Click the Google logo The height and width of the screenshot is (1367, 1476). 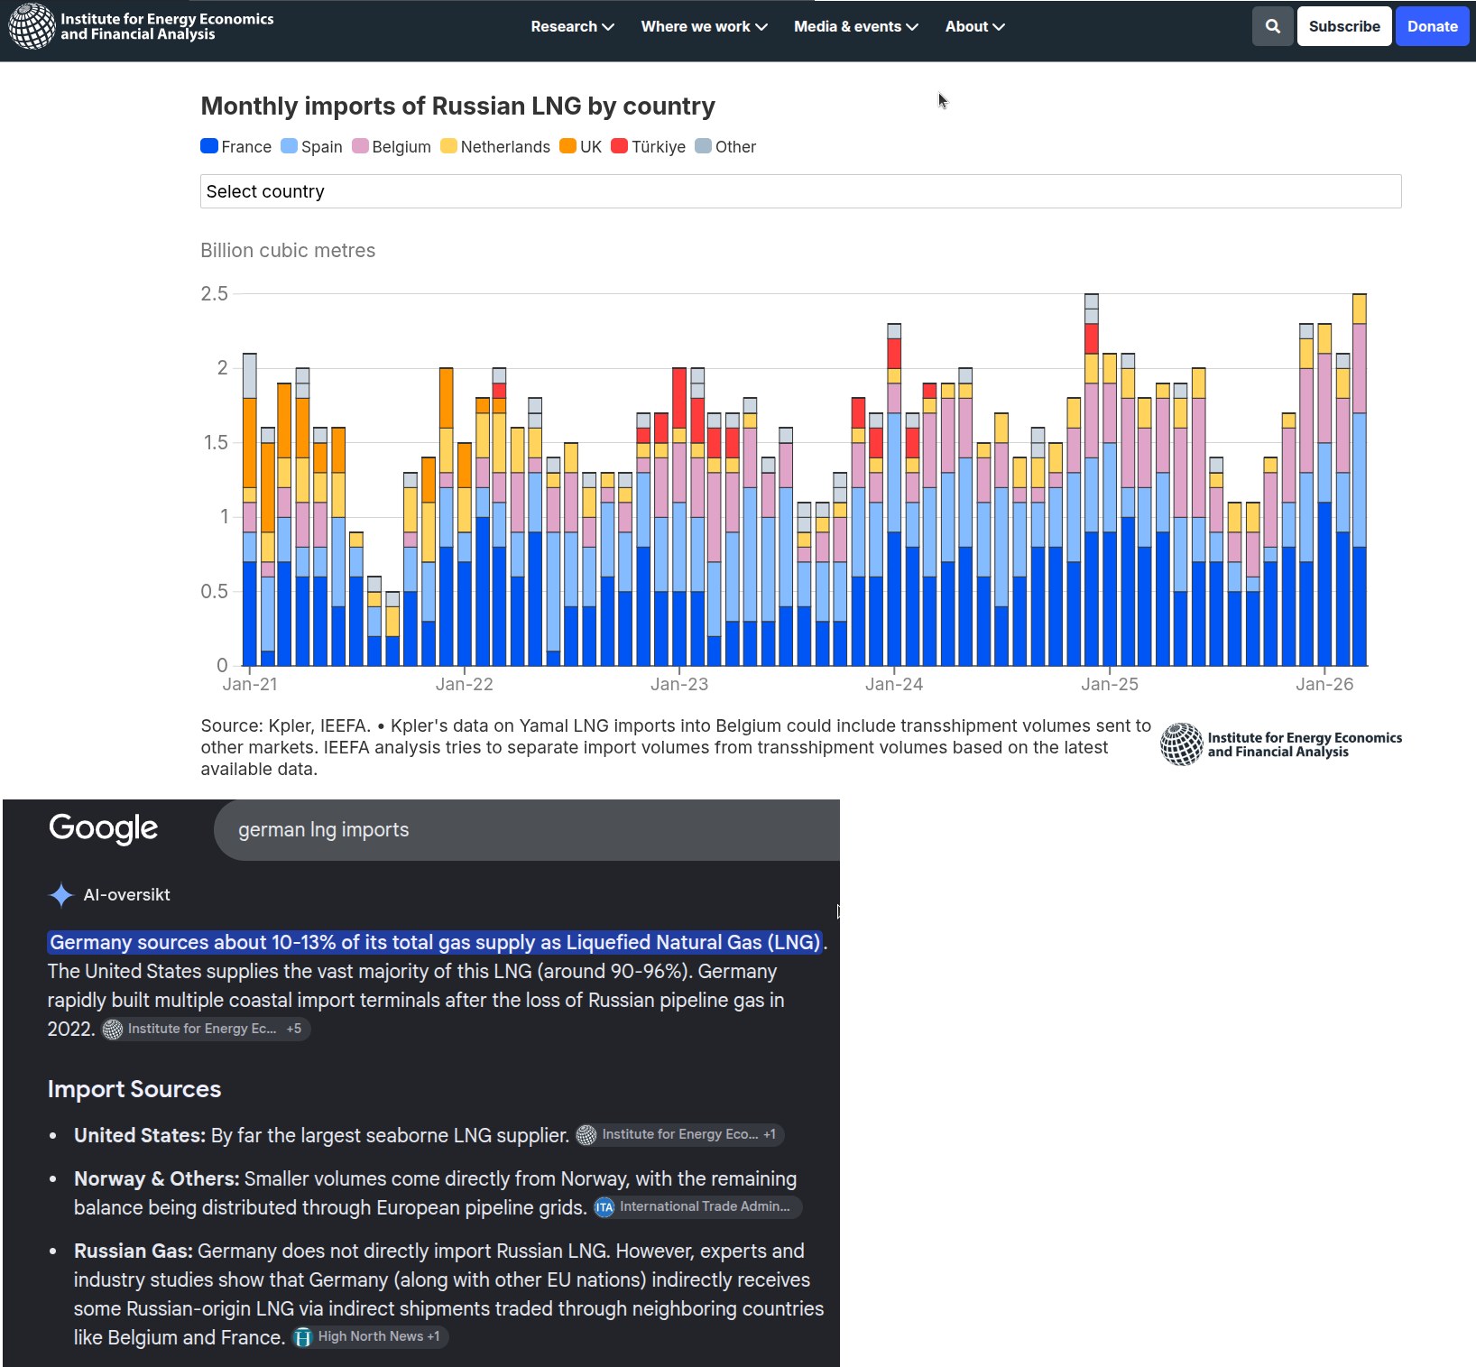pyautogui.click(x=104, y=828)
